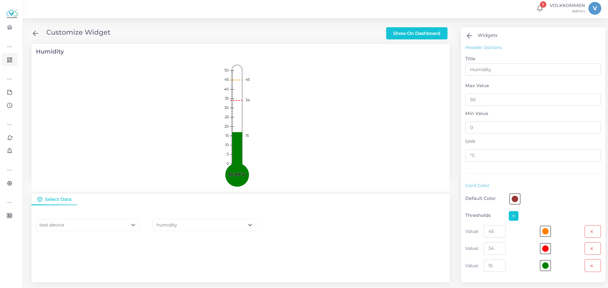Viewport: 608px width, 288px height.
Task: Open the dashboard grid icon in sidebar
Action: point(10,60)
